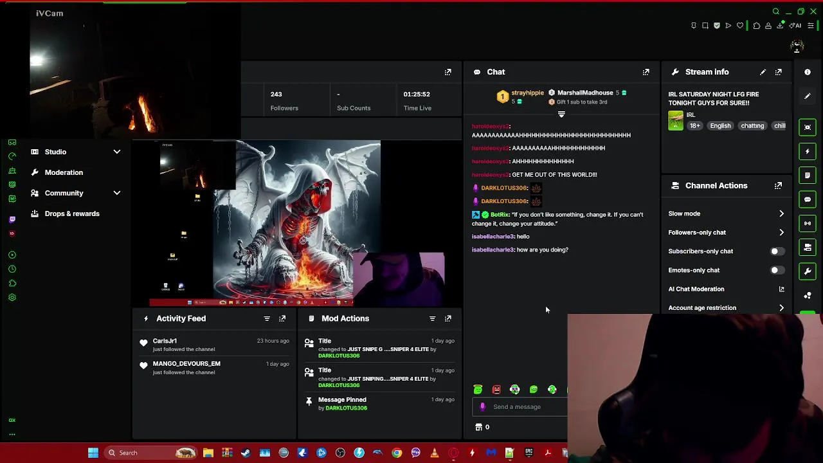Open the snapshot capture tool icon
Viewport: 823px width, 463px height.
pos(705,26)
